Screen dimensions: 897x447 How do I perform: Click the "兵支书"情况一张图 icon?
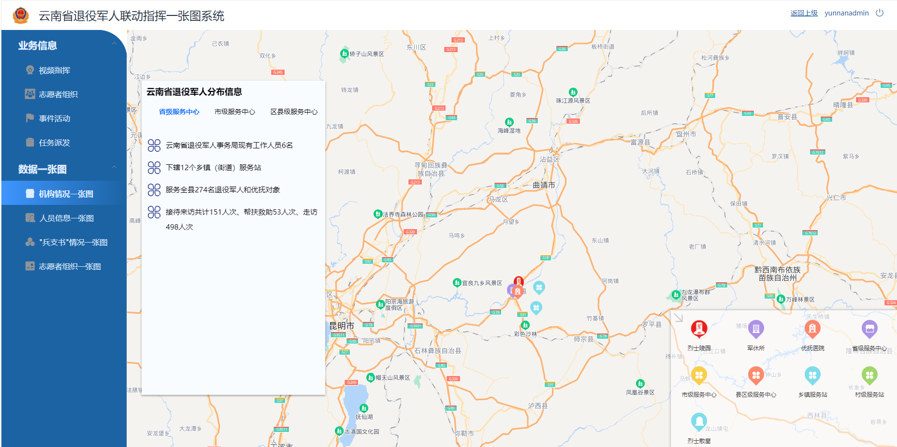click(x=30, y=242)
